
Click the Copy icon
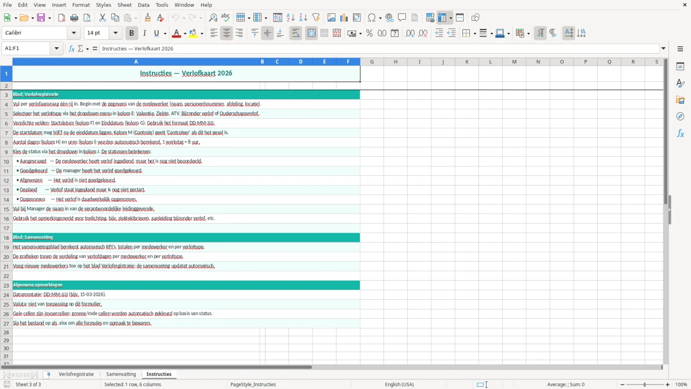(115, 18)
